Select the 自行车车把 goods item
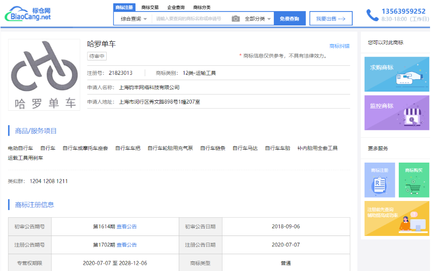The width and height of the screenshot is (431, 271). [127, 148]
